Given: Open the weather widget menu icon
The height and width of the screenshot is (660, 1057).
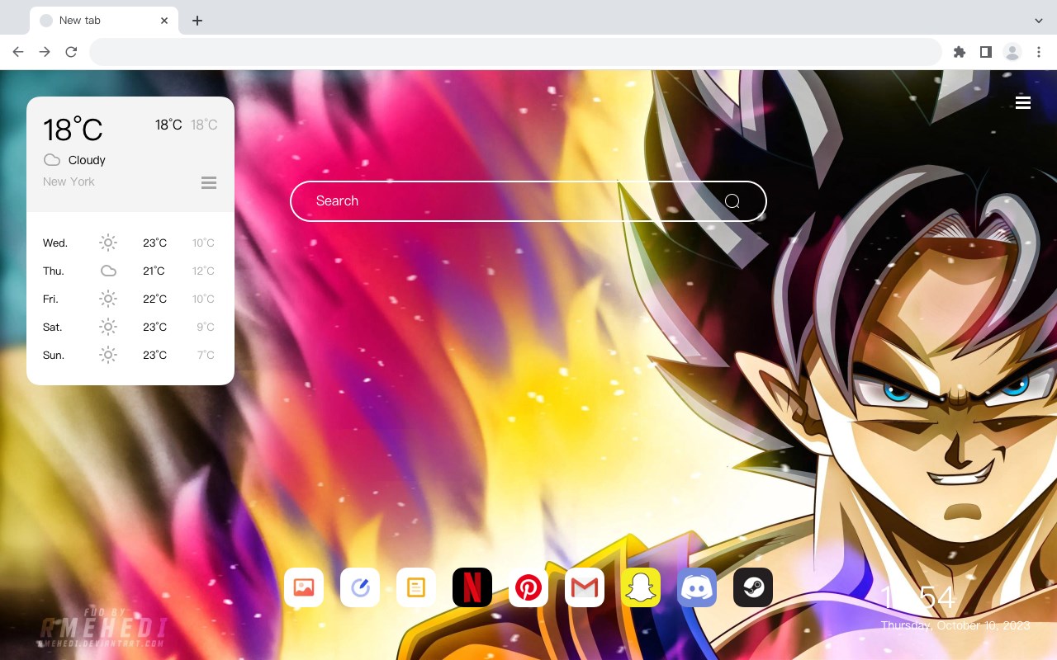Looking at the screenshot, I should [x=209, y=182].
